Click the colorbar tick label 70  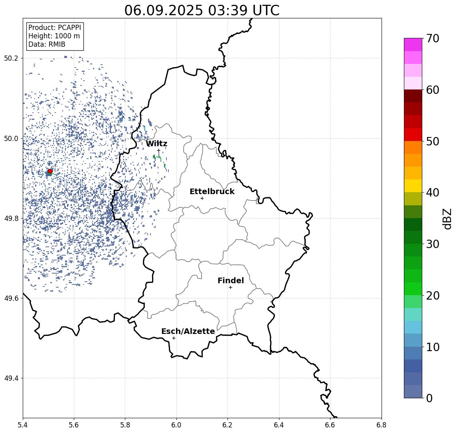433,38
